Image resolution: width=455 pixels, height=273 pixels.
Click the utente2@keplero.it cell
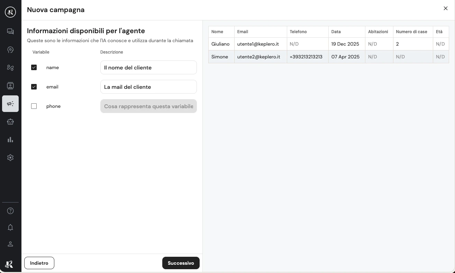(x=261, y=57)
